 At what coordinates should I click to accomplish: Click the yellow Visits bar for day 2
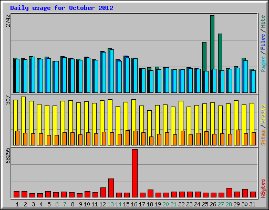pyautogui.click(x=24, y=115)
